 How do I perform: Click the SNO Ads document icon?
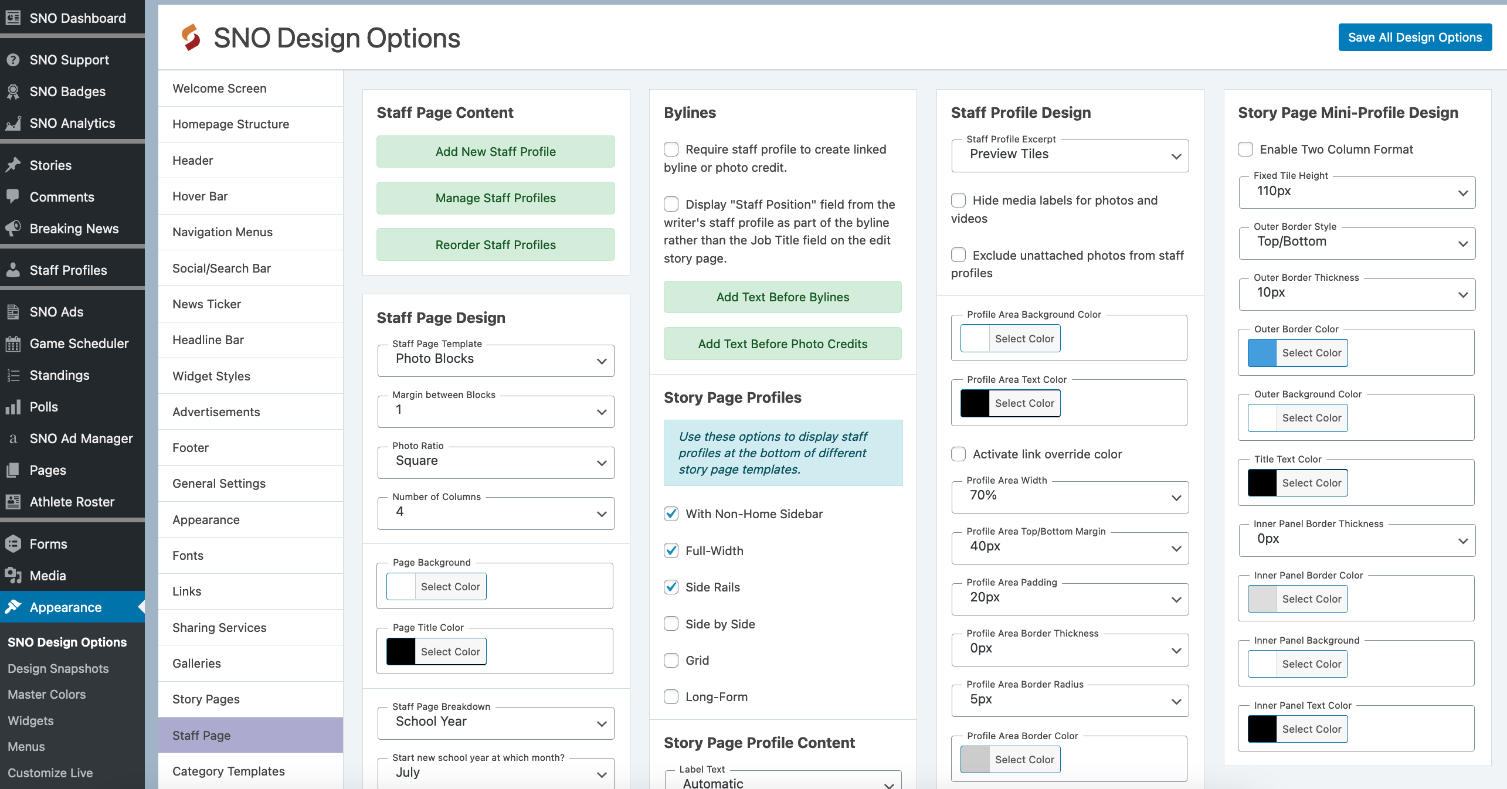point(13,312)
